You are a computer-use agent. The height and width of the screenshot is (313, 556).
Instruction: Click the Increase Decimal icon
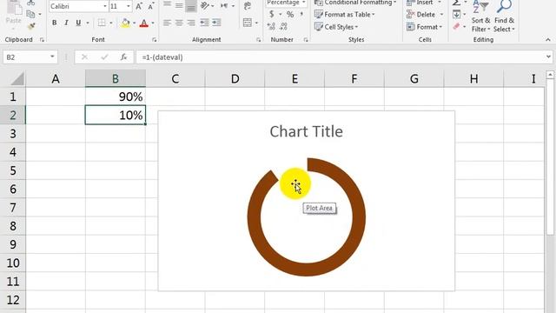(x=271, y=26)
